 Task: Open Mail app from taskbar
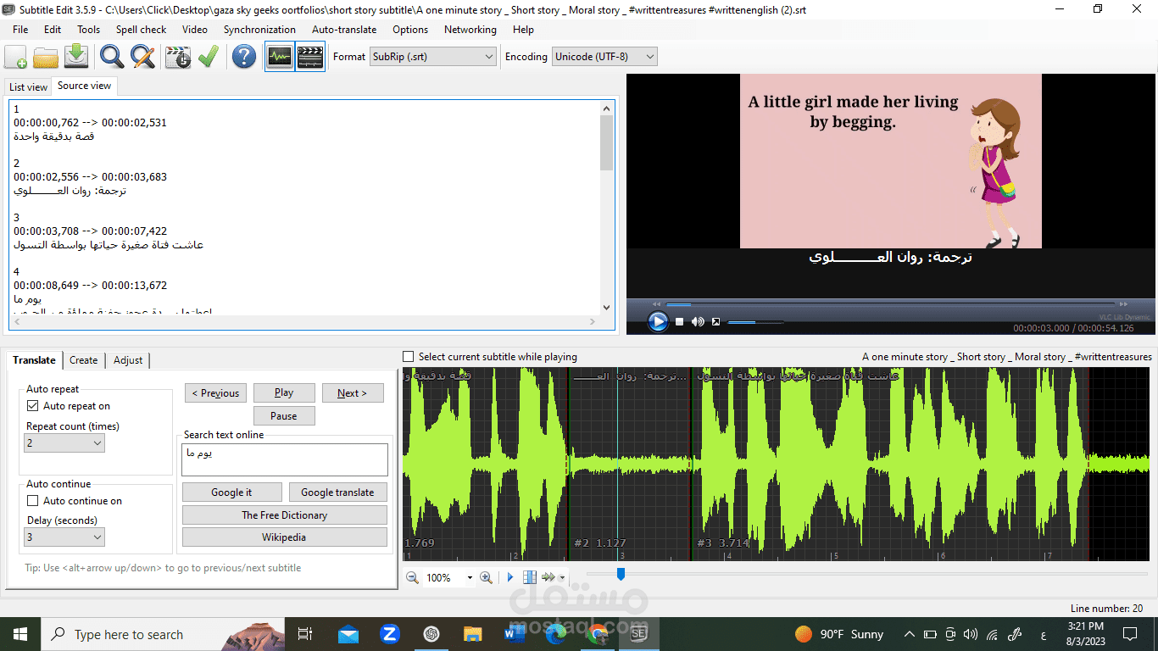pyautogui.click(x=348, y=634)
